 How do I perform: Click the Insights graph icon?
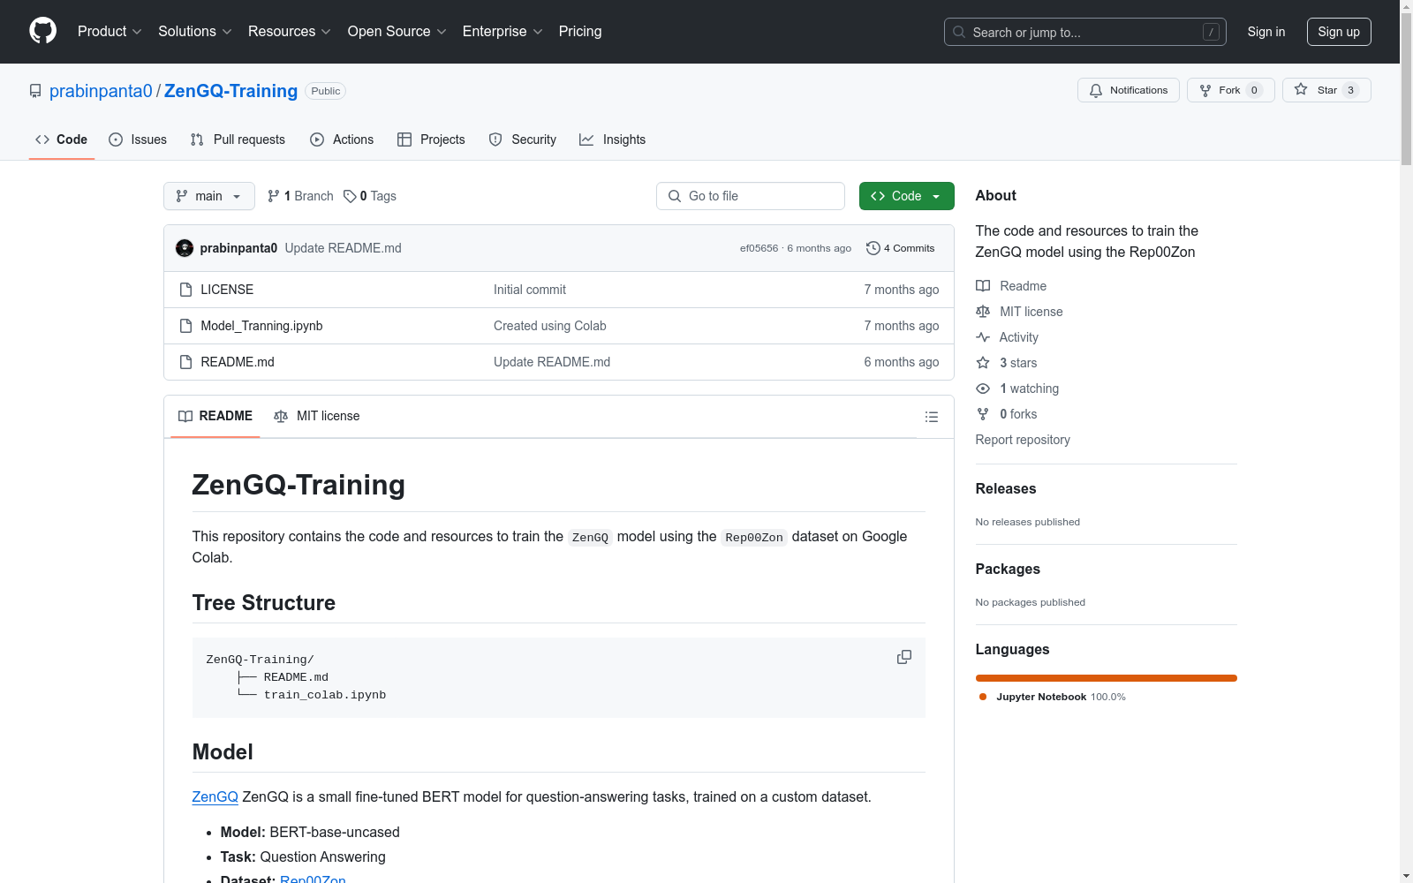(586, 140)
